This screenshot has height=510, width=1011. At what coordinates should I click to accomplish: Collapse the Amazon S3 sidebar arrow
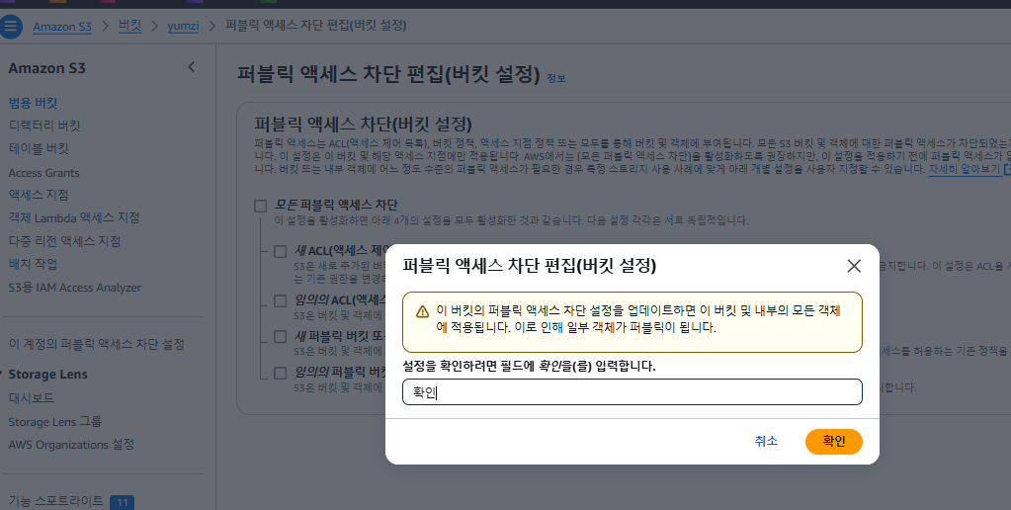point(191,67)
